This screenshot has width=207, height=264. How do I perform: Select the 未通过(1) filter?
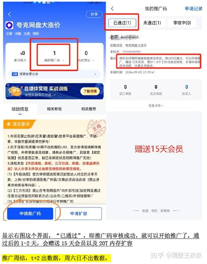(x=152, y=23)
